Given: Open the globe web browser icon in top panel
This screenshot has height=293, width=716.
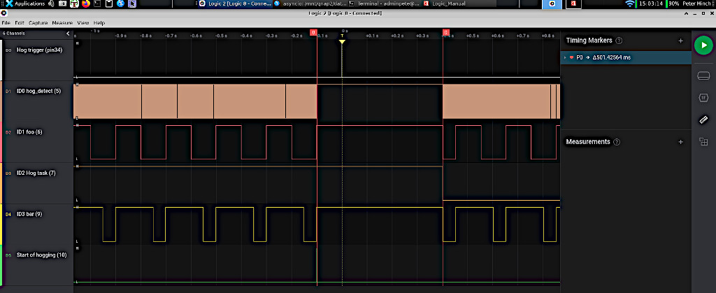Looking at the screenshot, I should pyautogui.click(x=120, y=4).
